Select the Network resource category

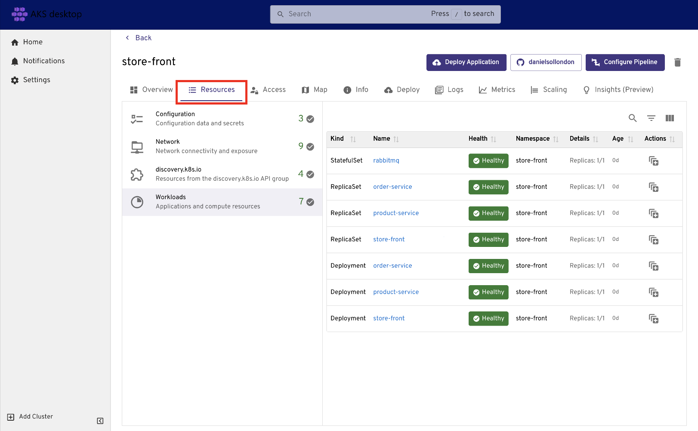[x=222, y=146]
